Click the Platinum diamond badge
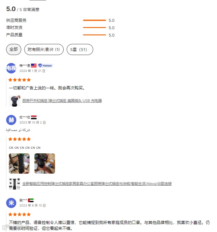This screenshot has height=232, width=217. 45,66
